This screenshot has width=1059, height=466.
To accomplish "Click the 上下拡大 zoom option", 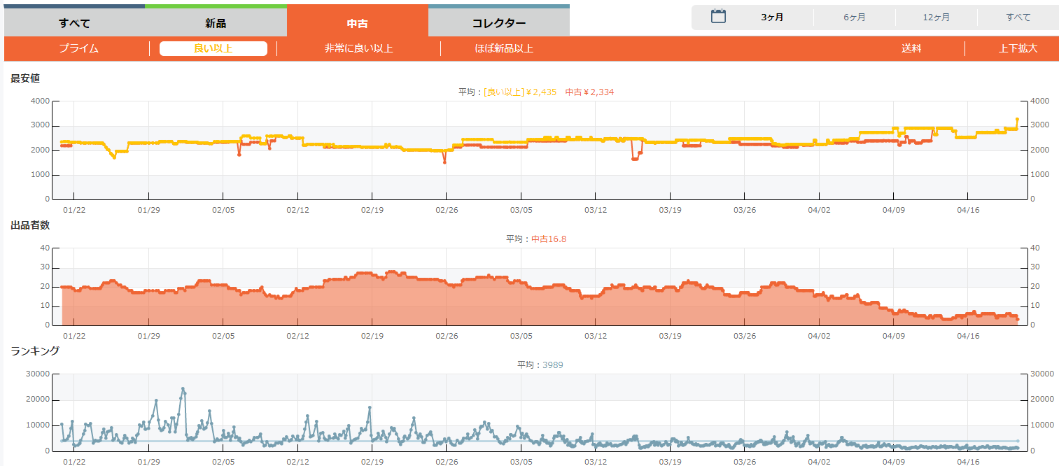I will click(x=1017, y=48).
